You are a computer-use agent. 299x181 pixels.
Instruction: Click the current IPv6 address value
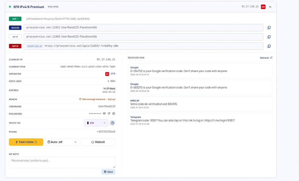[x=88, y=67]
